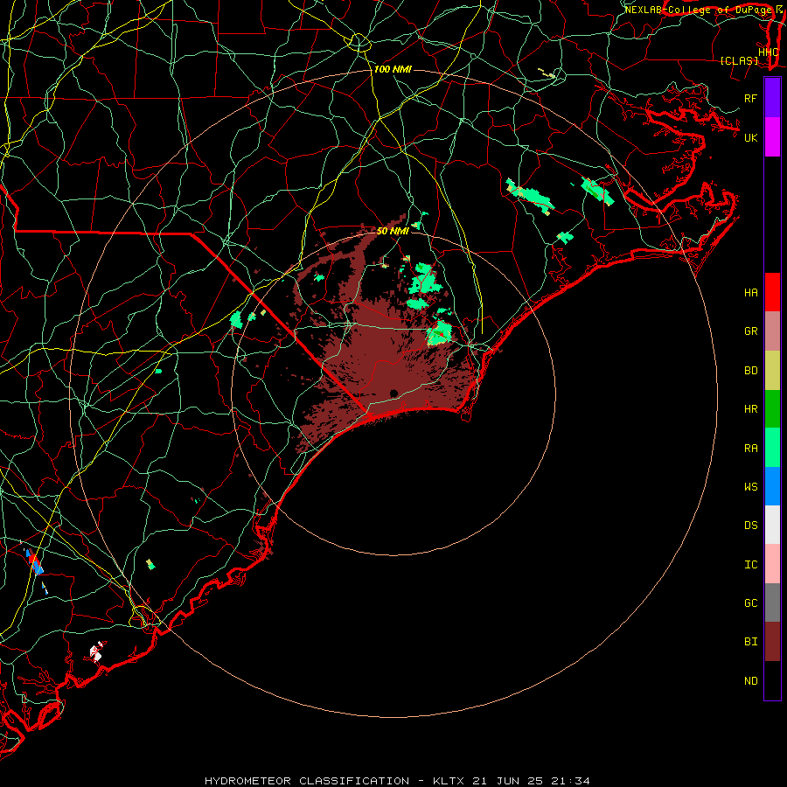This screenshot has width=787, height=787.
Task: Click the RF purple legend swatch
Action: (772, 98)
